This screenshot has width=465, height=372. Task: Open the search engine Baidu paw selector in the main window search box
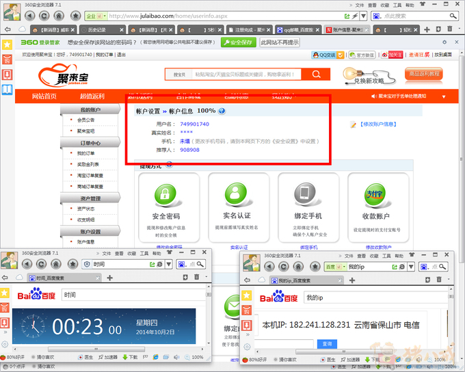(376, 16)
